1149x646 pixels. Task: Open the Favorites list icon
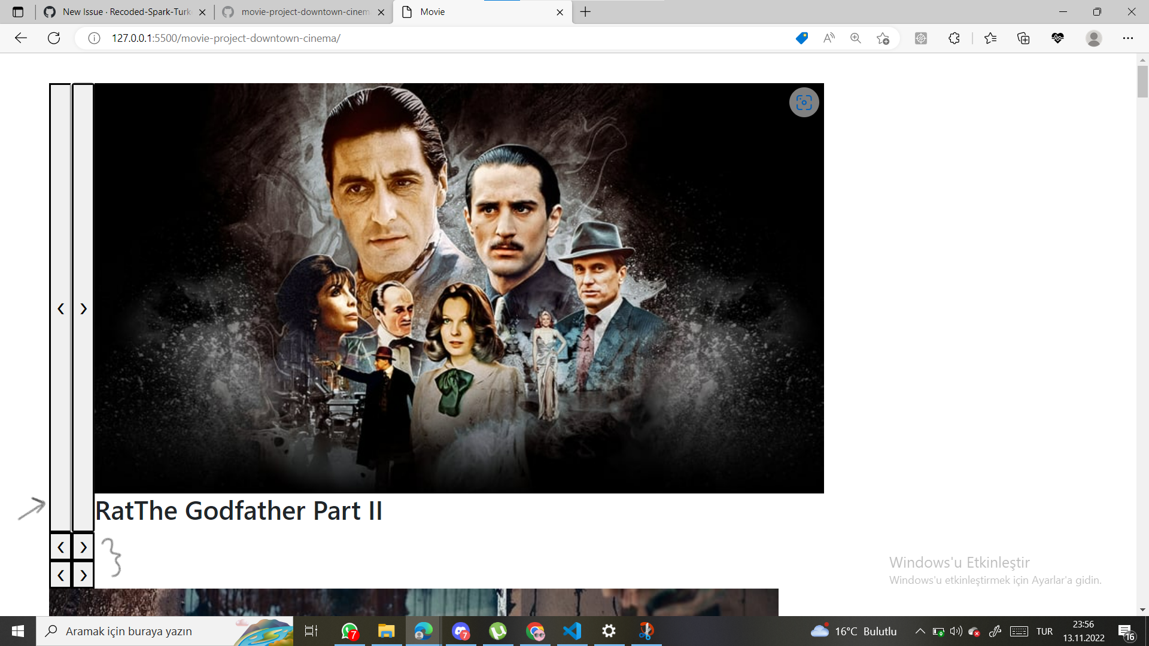(x=990, y=38)
